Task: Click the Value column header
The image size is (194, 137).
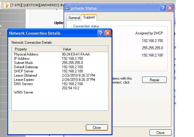Action: tap(84, 49)
